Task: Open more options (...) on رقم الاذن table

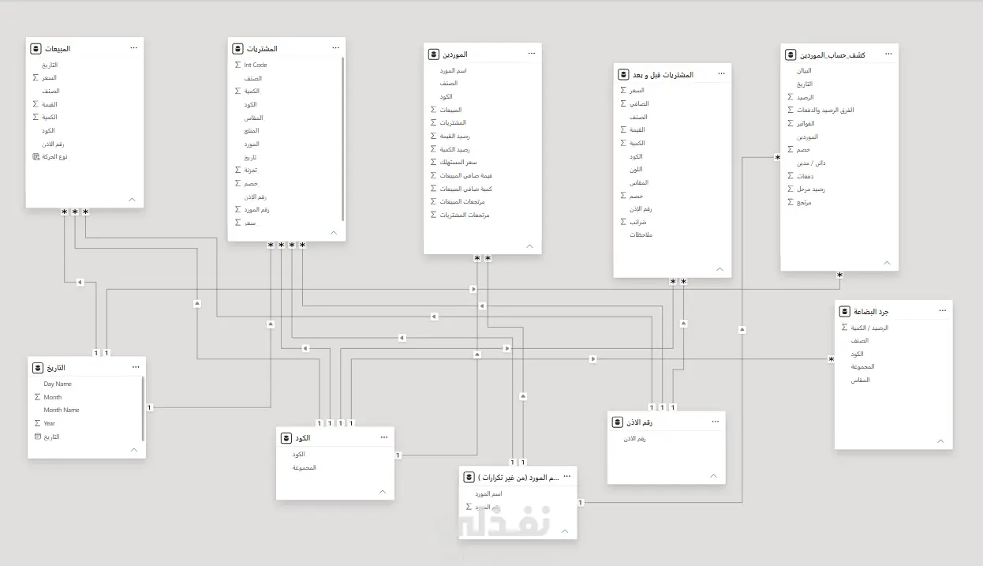Action: [x=714, y=422]
